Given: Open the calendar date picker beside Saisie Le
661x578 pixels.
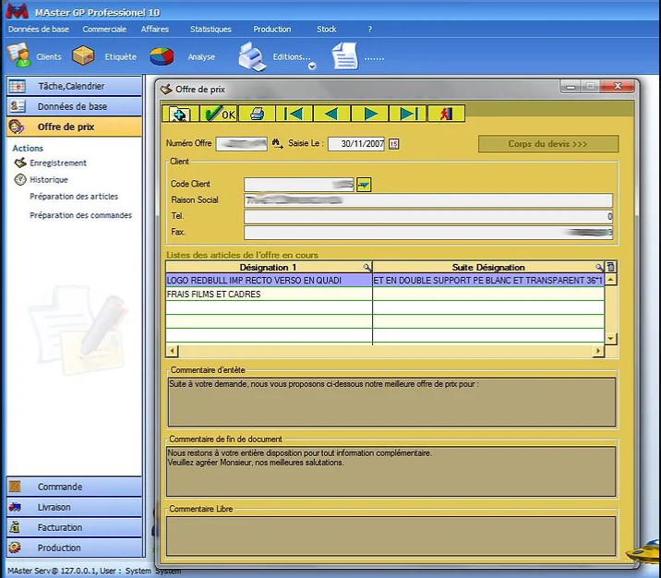Looking at the screenshot, I should (393, 144).
